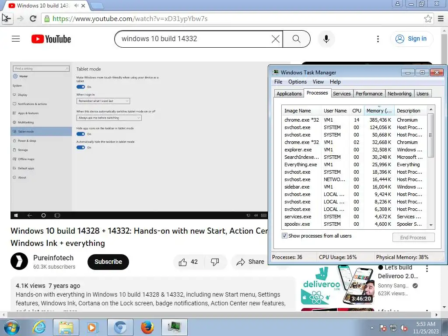Sort processes by Description column
The height and width of the screenshot is (336, 448).
pyautogui.click(x=410, y=111)
